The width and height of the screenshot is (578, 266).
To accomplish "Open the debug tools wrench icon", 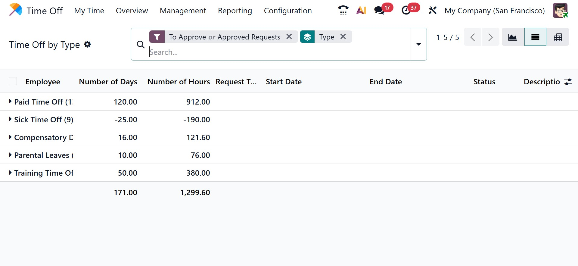I will click(x=432, y=11).
